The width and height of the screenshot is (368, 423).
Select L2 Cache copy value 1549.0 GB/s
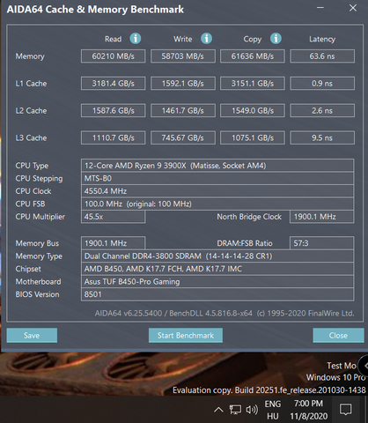(x=253, y=110)
